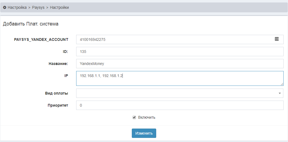Click the Название label
The height and width of the screenshot is (142, 288).
click(x=58, y=64)
